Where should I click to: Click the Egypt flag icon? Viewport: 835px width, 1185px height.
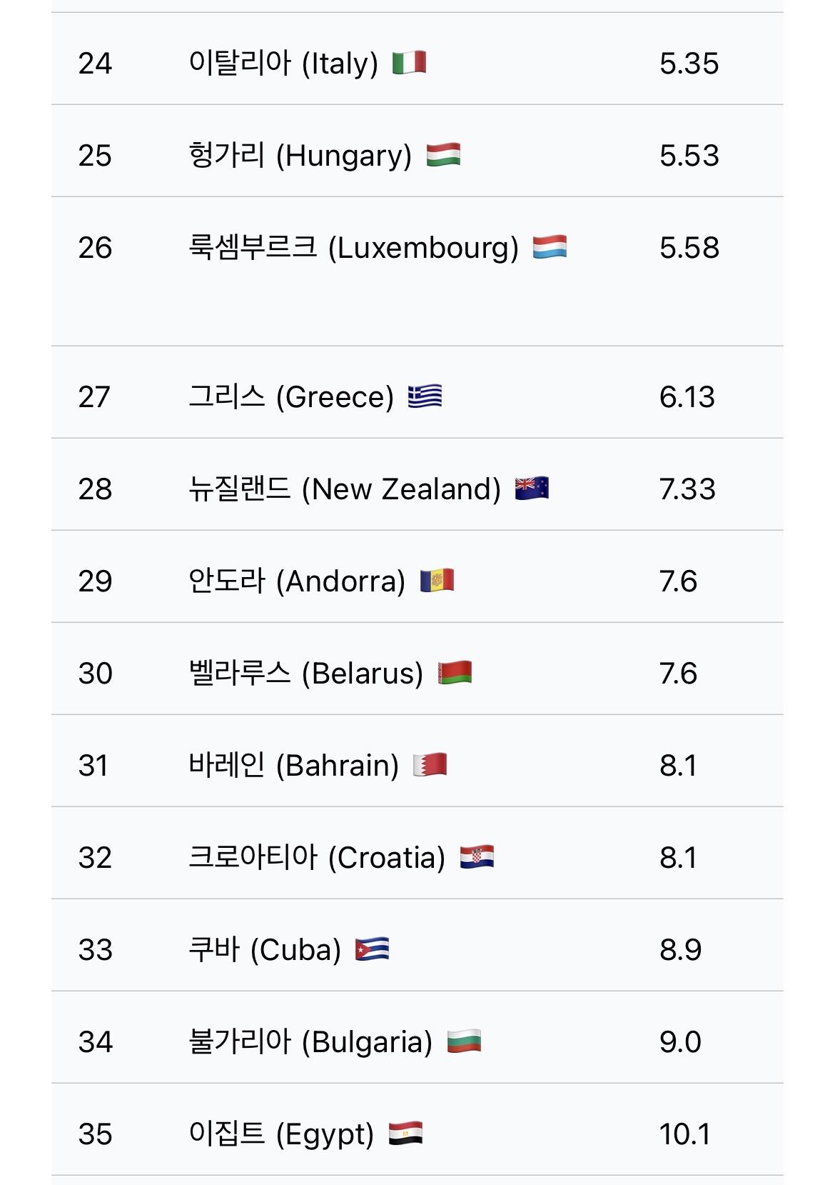pyautogui.click(x=405, y=1134)
